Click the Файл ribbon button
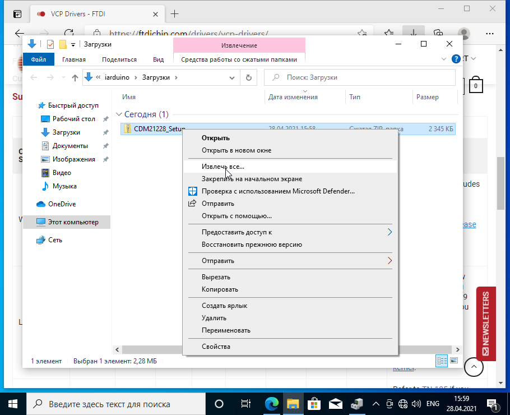 pos(38,59)
